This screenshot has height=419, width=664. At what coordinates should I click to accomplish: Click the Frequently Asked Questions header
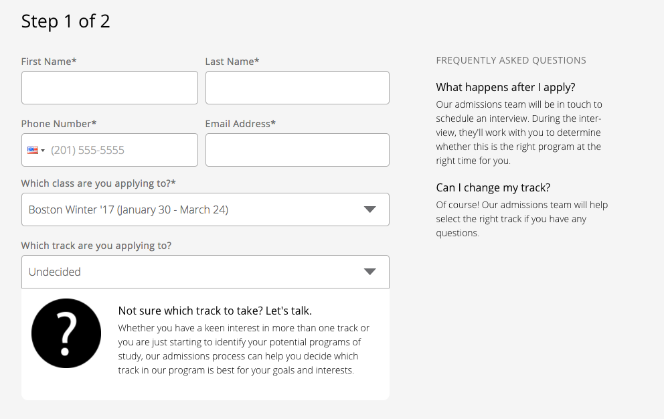(x=511, y=61)
